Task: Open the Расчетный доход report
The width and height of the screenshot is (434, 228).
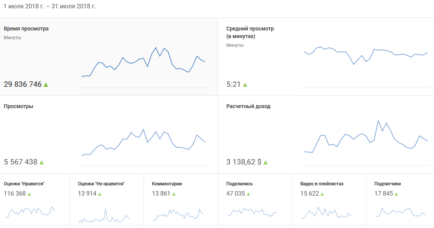Action: (248, 106)
